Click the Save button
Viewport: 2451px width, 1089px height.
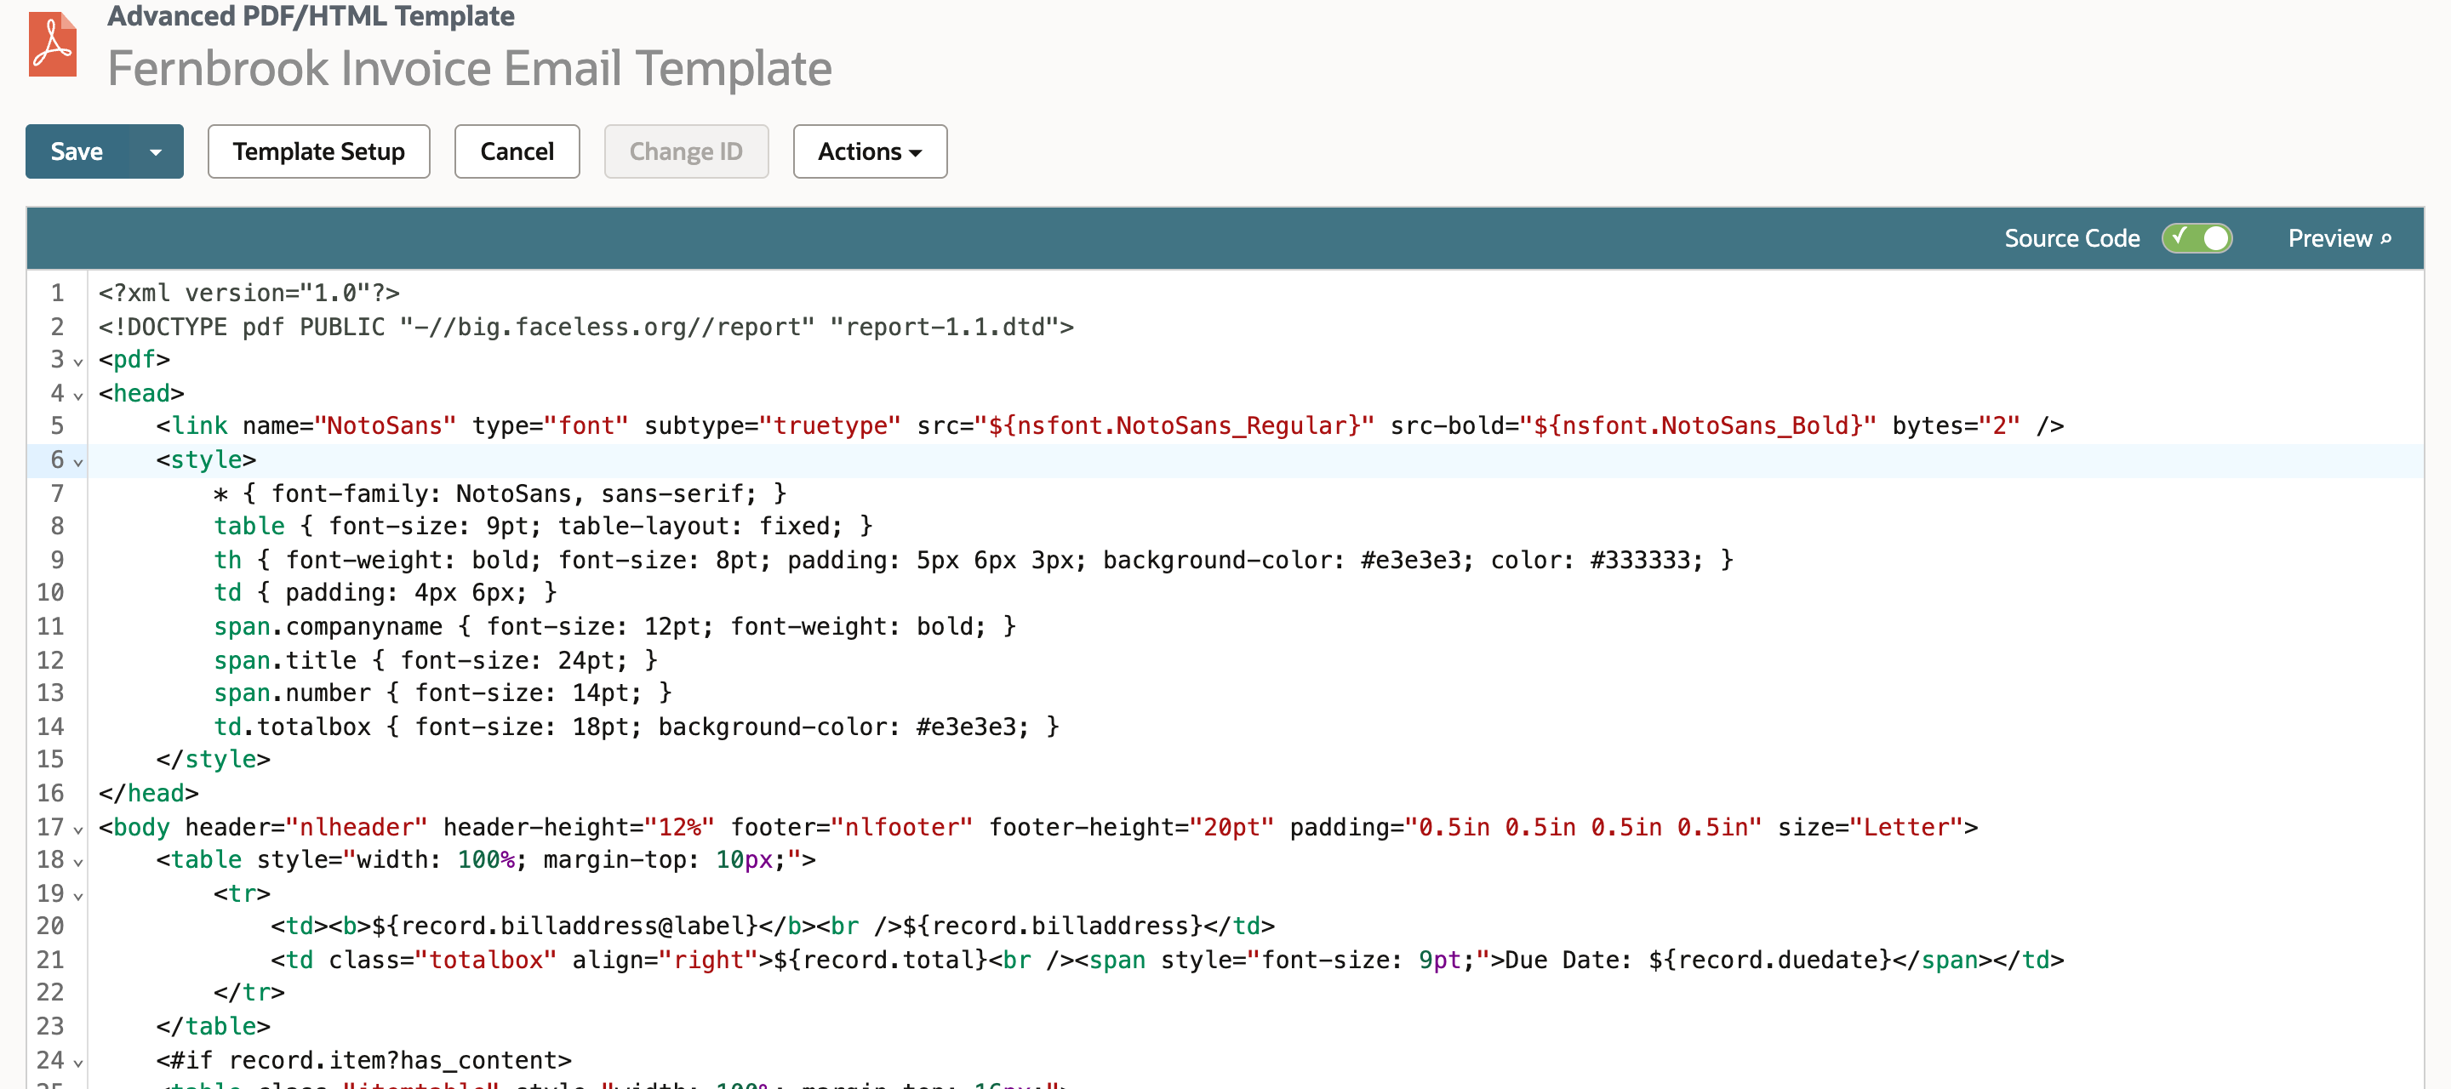click(77, 151)
